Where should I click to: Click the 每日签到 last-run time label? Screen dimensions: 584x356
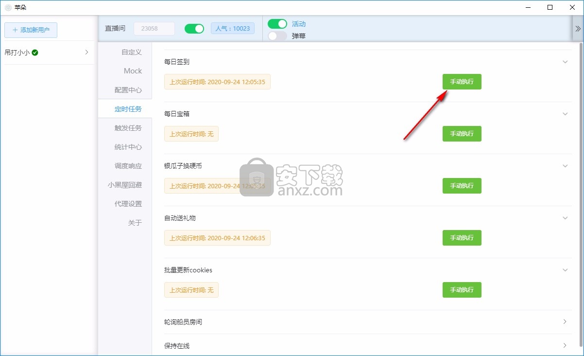[217, 82]
